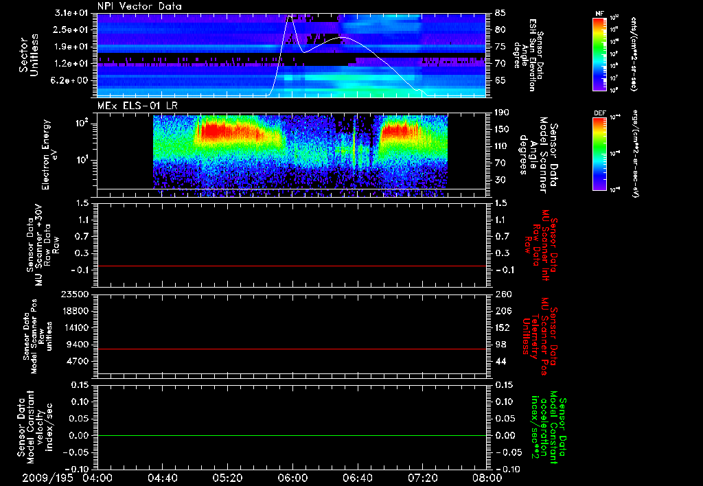Click the 9400 scanner position tick value
The image size is (703, 486).
click(x=77, y=345)
